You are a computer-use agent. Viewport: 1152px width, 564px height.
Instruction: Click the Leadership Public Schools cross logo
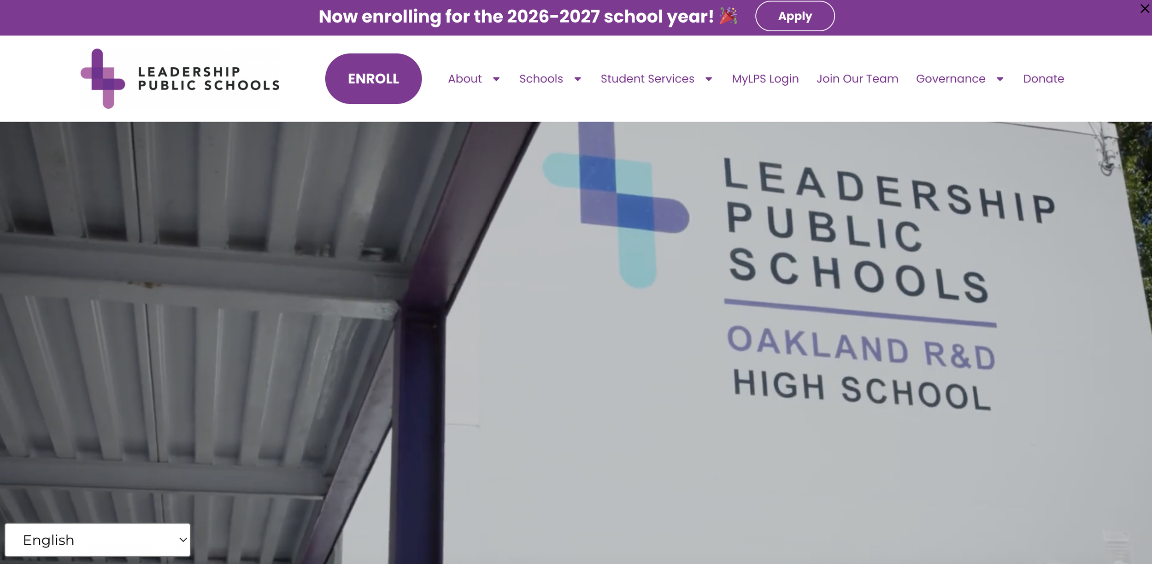103,79
